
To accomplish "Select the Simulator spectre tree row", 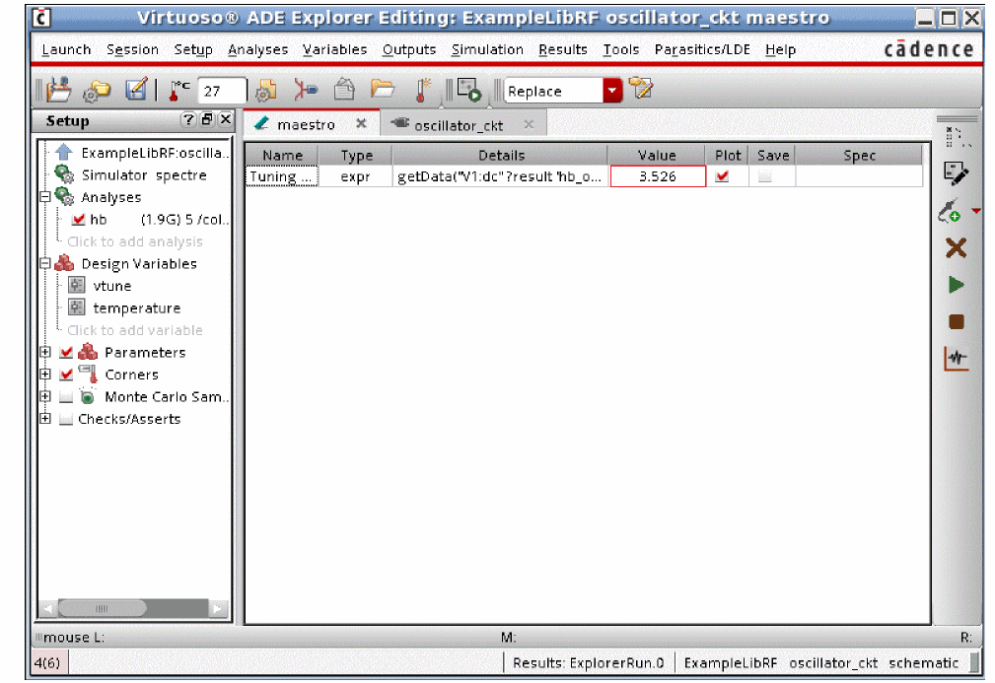I will [x=144, y=175].
